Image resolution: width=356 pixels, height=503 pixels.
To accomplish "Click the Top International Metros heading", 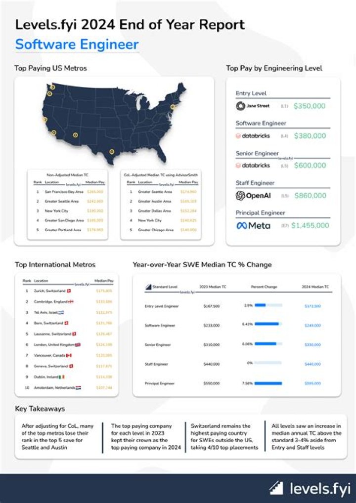I will point(55,265).
